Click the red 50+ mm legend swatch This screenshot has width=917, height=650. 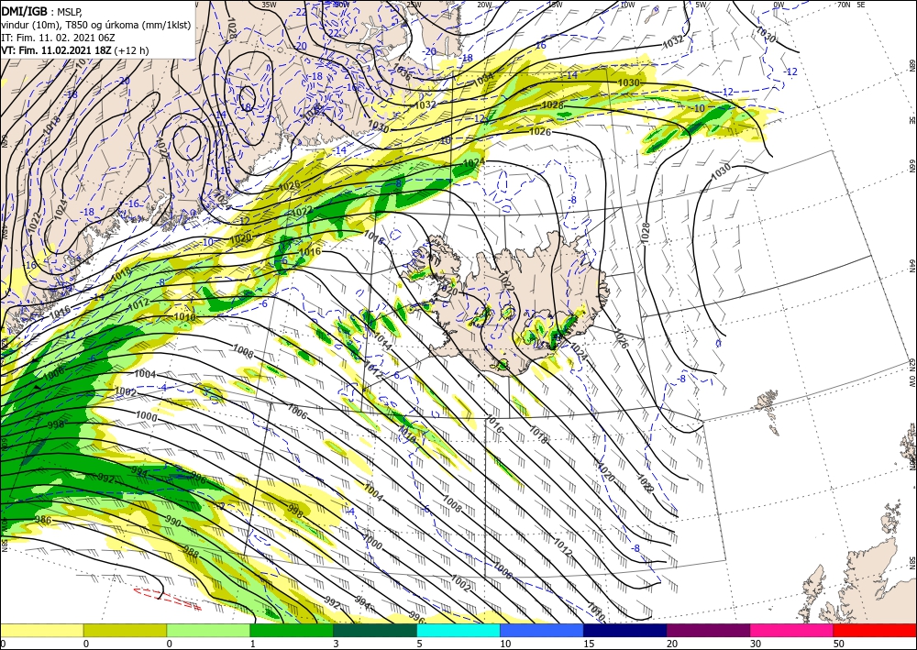coord(875,631)
